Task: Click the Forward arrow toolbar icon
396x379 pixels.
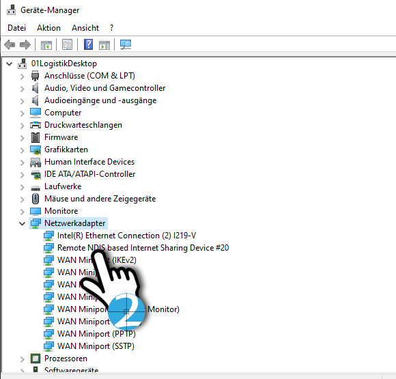Action: click(25, 44)
